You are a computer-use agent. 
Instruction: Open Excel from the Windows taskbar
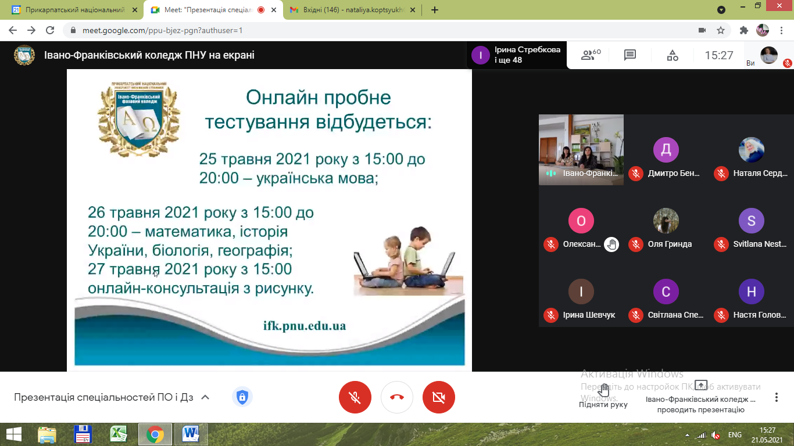click(x=119, y=434)
